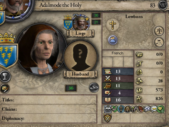Screen dimensions: 169x127
Task: Select the scholarly theologian education trait
Action: pyautogui.click(x=108, y=109)
